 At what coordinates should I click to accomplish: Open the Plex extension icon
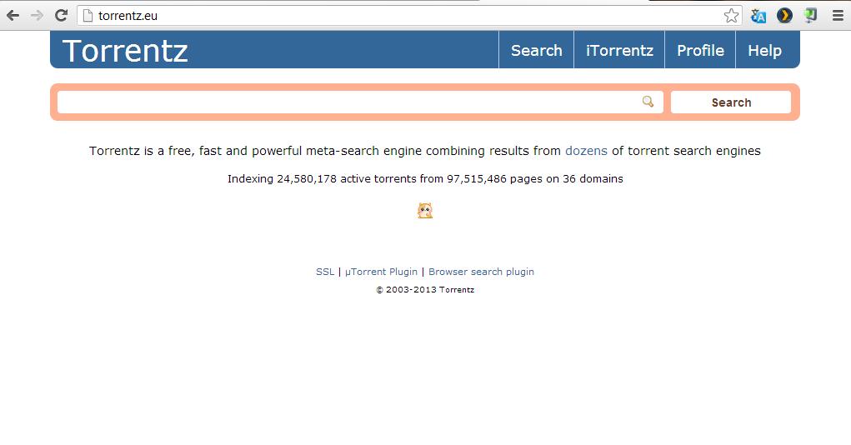tap(784, 16)
